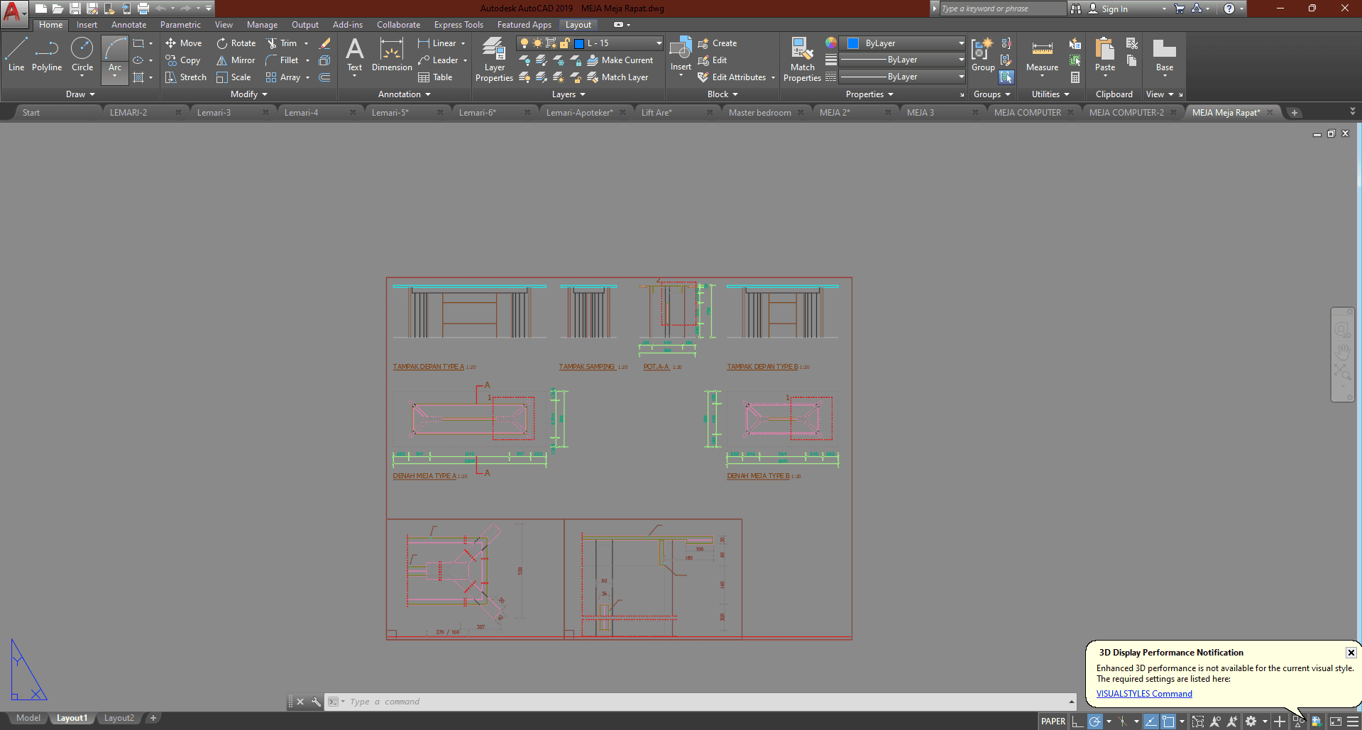The image size is (1362, 730).
Task: Switch to the Model layout tab
Action: coord(28,718)
